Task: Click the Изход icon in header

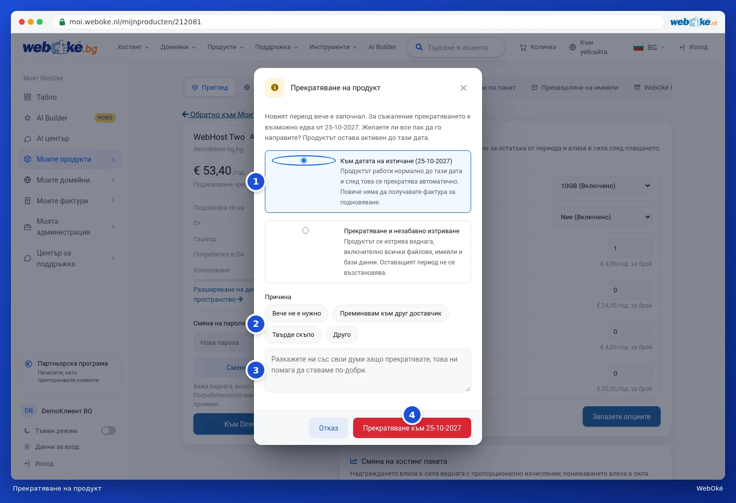Action: pyautogui.click(x=682, y=47)
